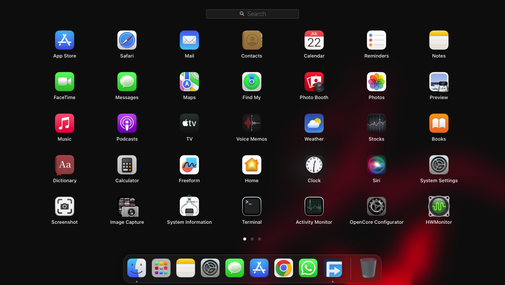Open the blue arrow app in the Dock

pos(333,268)
